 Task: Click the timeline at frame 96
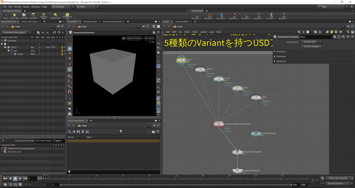[x=149, y=179]
